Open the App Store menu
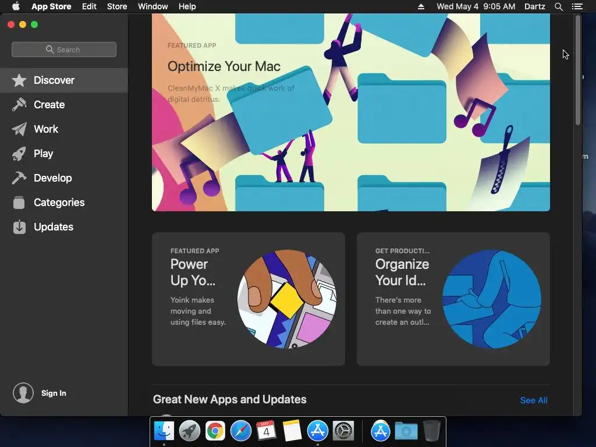This screenshot has height=447, width=596. pyautogui.click(x=51, y=6)
